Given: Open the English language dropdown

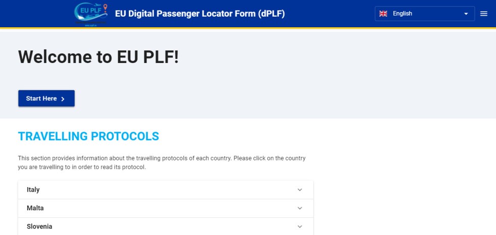Looking at the screenshot, I should [424, 14].
